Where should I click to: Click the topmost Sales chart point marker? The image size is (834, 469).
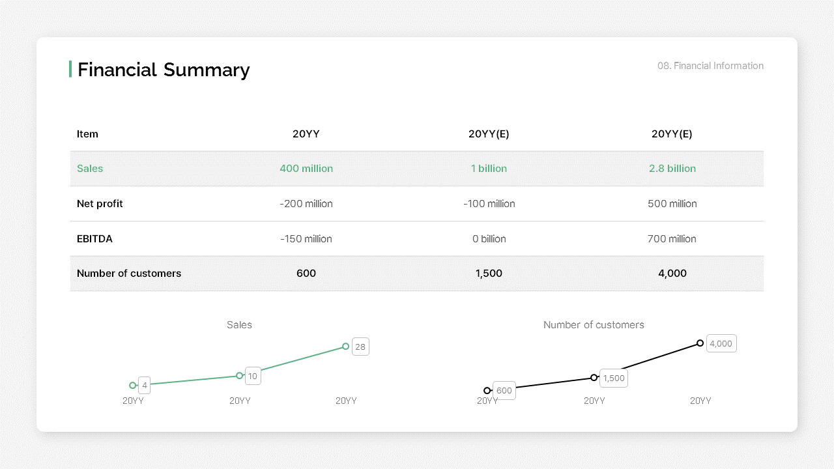pos(346,347)
